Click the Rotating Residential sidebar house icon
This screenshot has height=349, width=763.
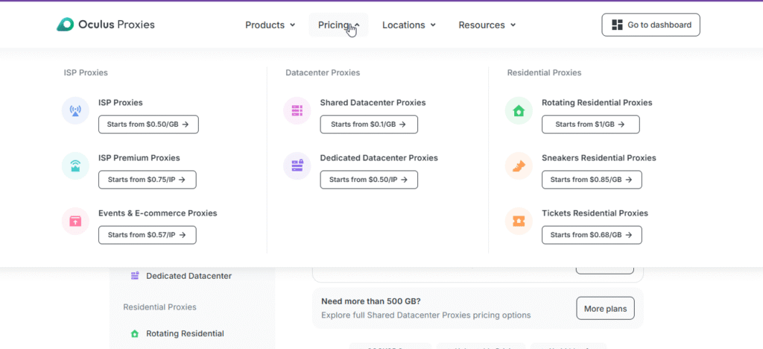pyautogui.click(x=135, y=333)
